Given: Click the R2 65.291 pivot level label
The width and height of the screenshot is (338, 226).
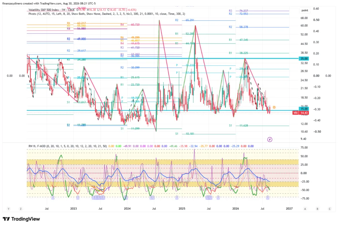Looking at the screenshot, I should (x=185, y=20).
